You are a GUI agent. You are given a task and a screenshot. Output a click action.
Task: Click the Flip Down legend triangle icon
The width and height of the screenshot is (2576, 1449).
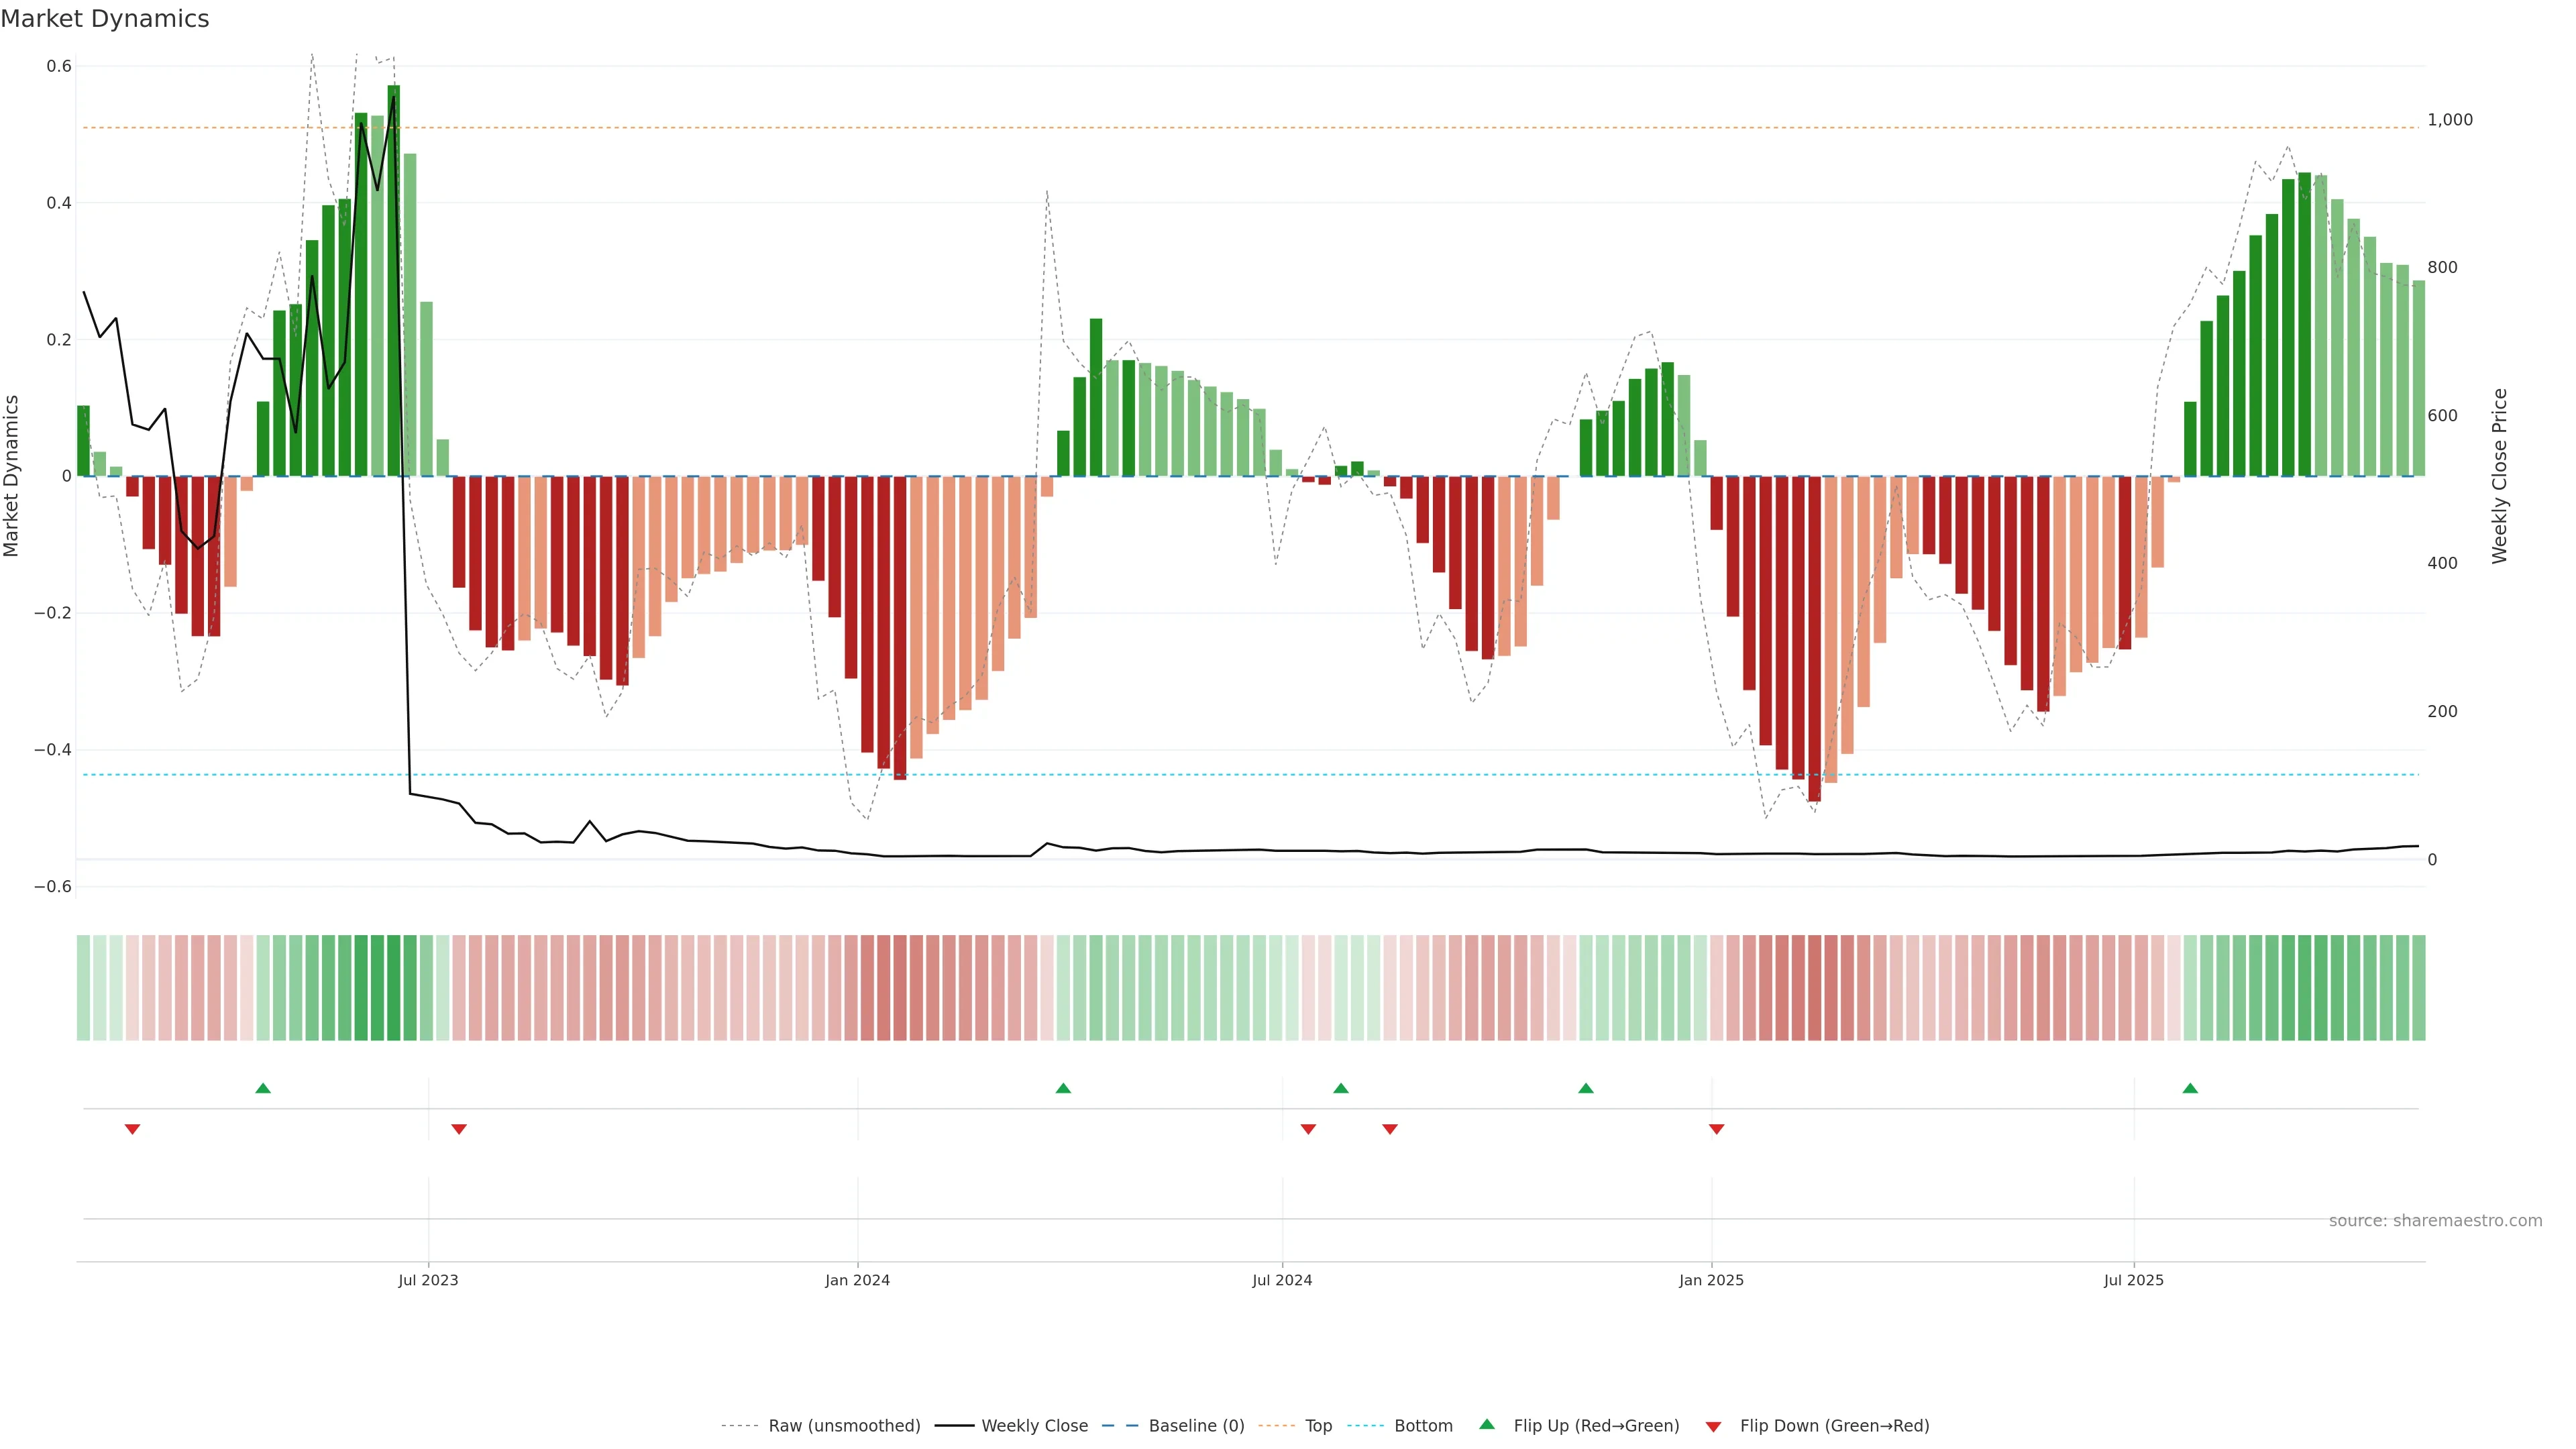coord(1713,1426)
